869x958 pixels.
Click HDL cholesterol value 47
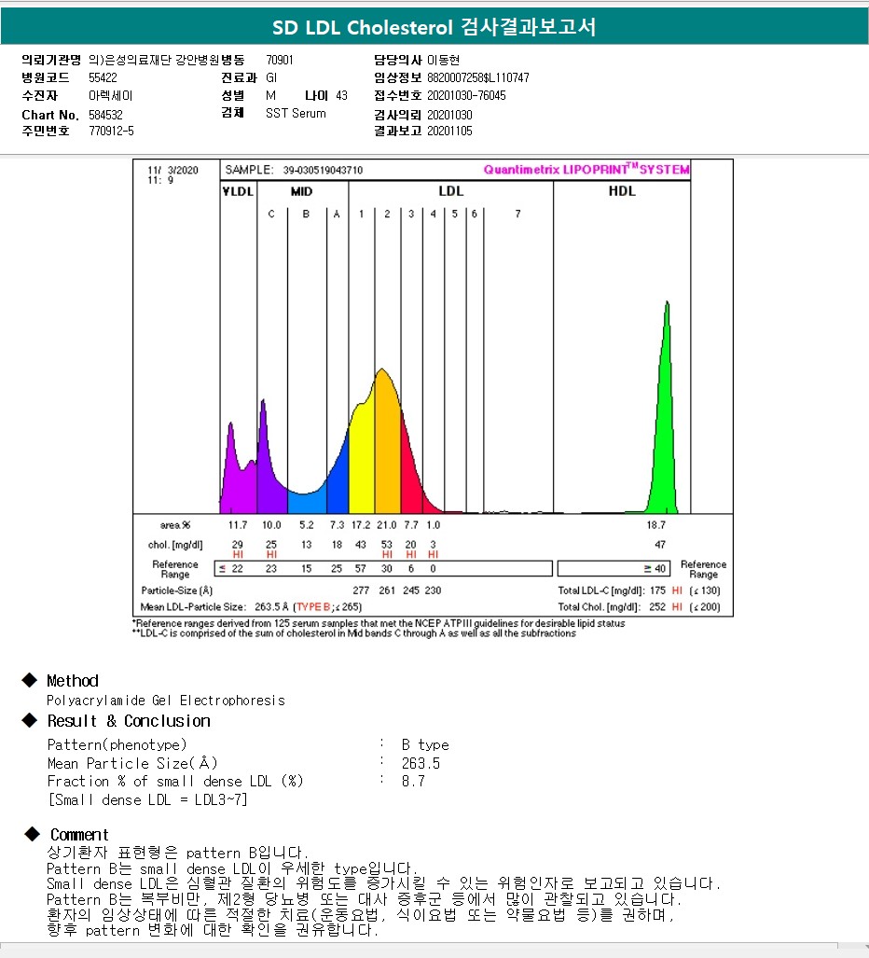[x=659, y=545]
